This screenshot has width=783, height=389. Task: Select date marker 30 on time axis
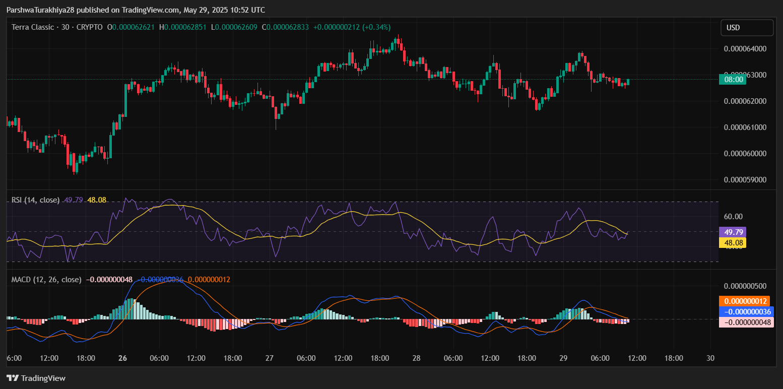click(x=710, y=358)
